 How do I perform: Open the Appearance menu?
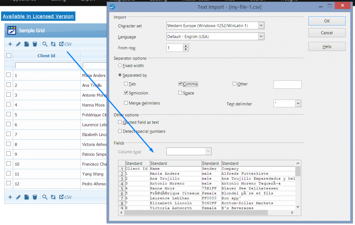[23, 1]
